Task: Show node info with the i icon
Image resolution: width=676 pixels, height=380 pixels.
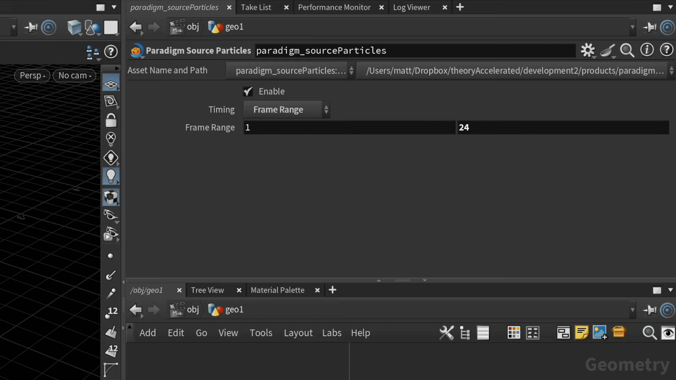Action: (647, 50)
